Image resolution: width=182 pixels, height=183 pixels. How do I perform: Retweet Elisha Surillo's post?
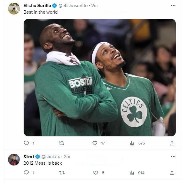point(61,143)
